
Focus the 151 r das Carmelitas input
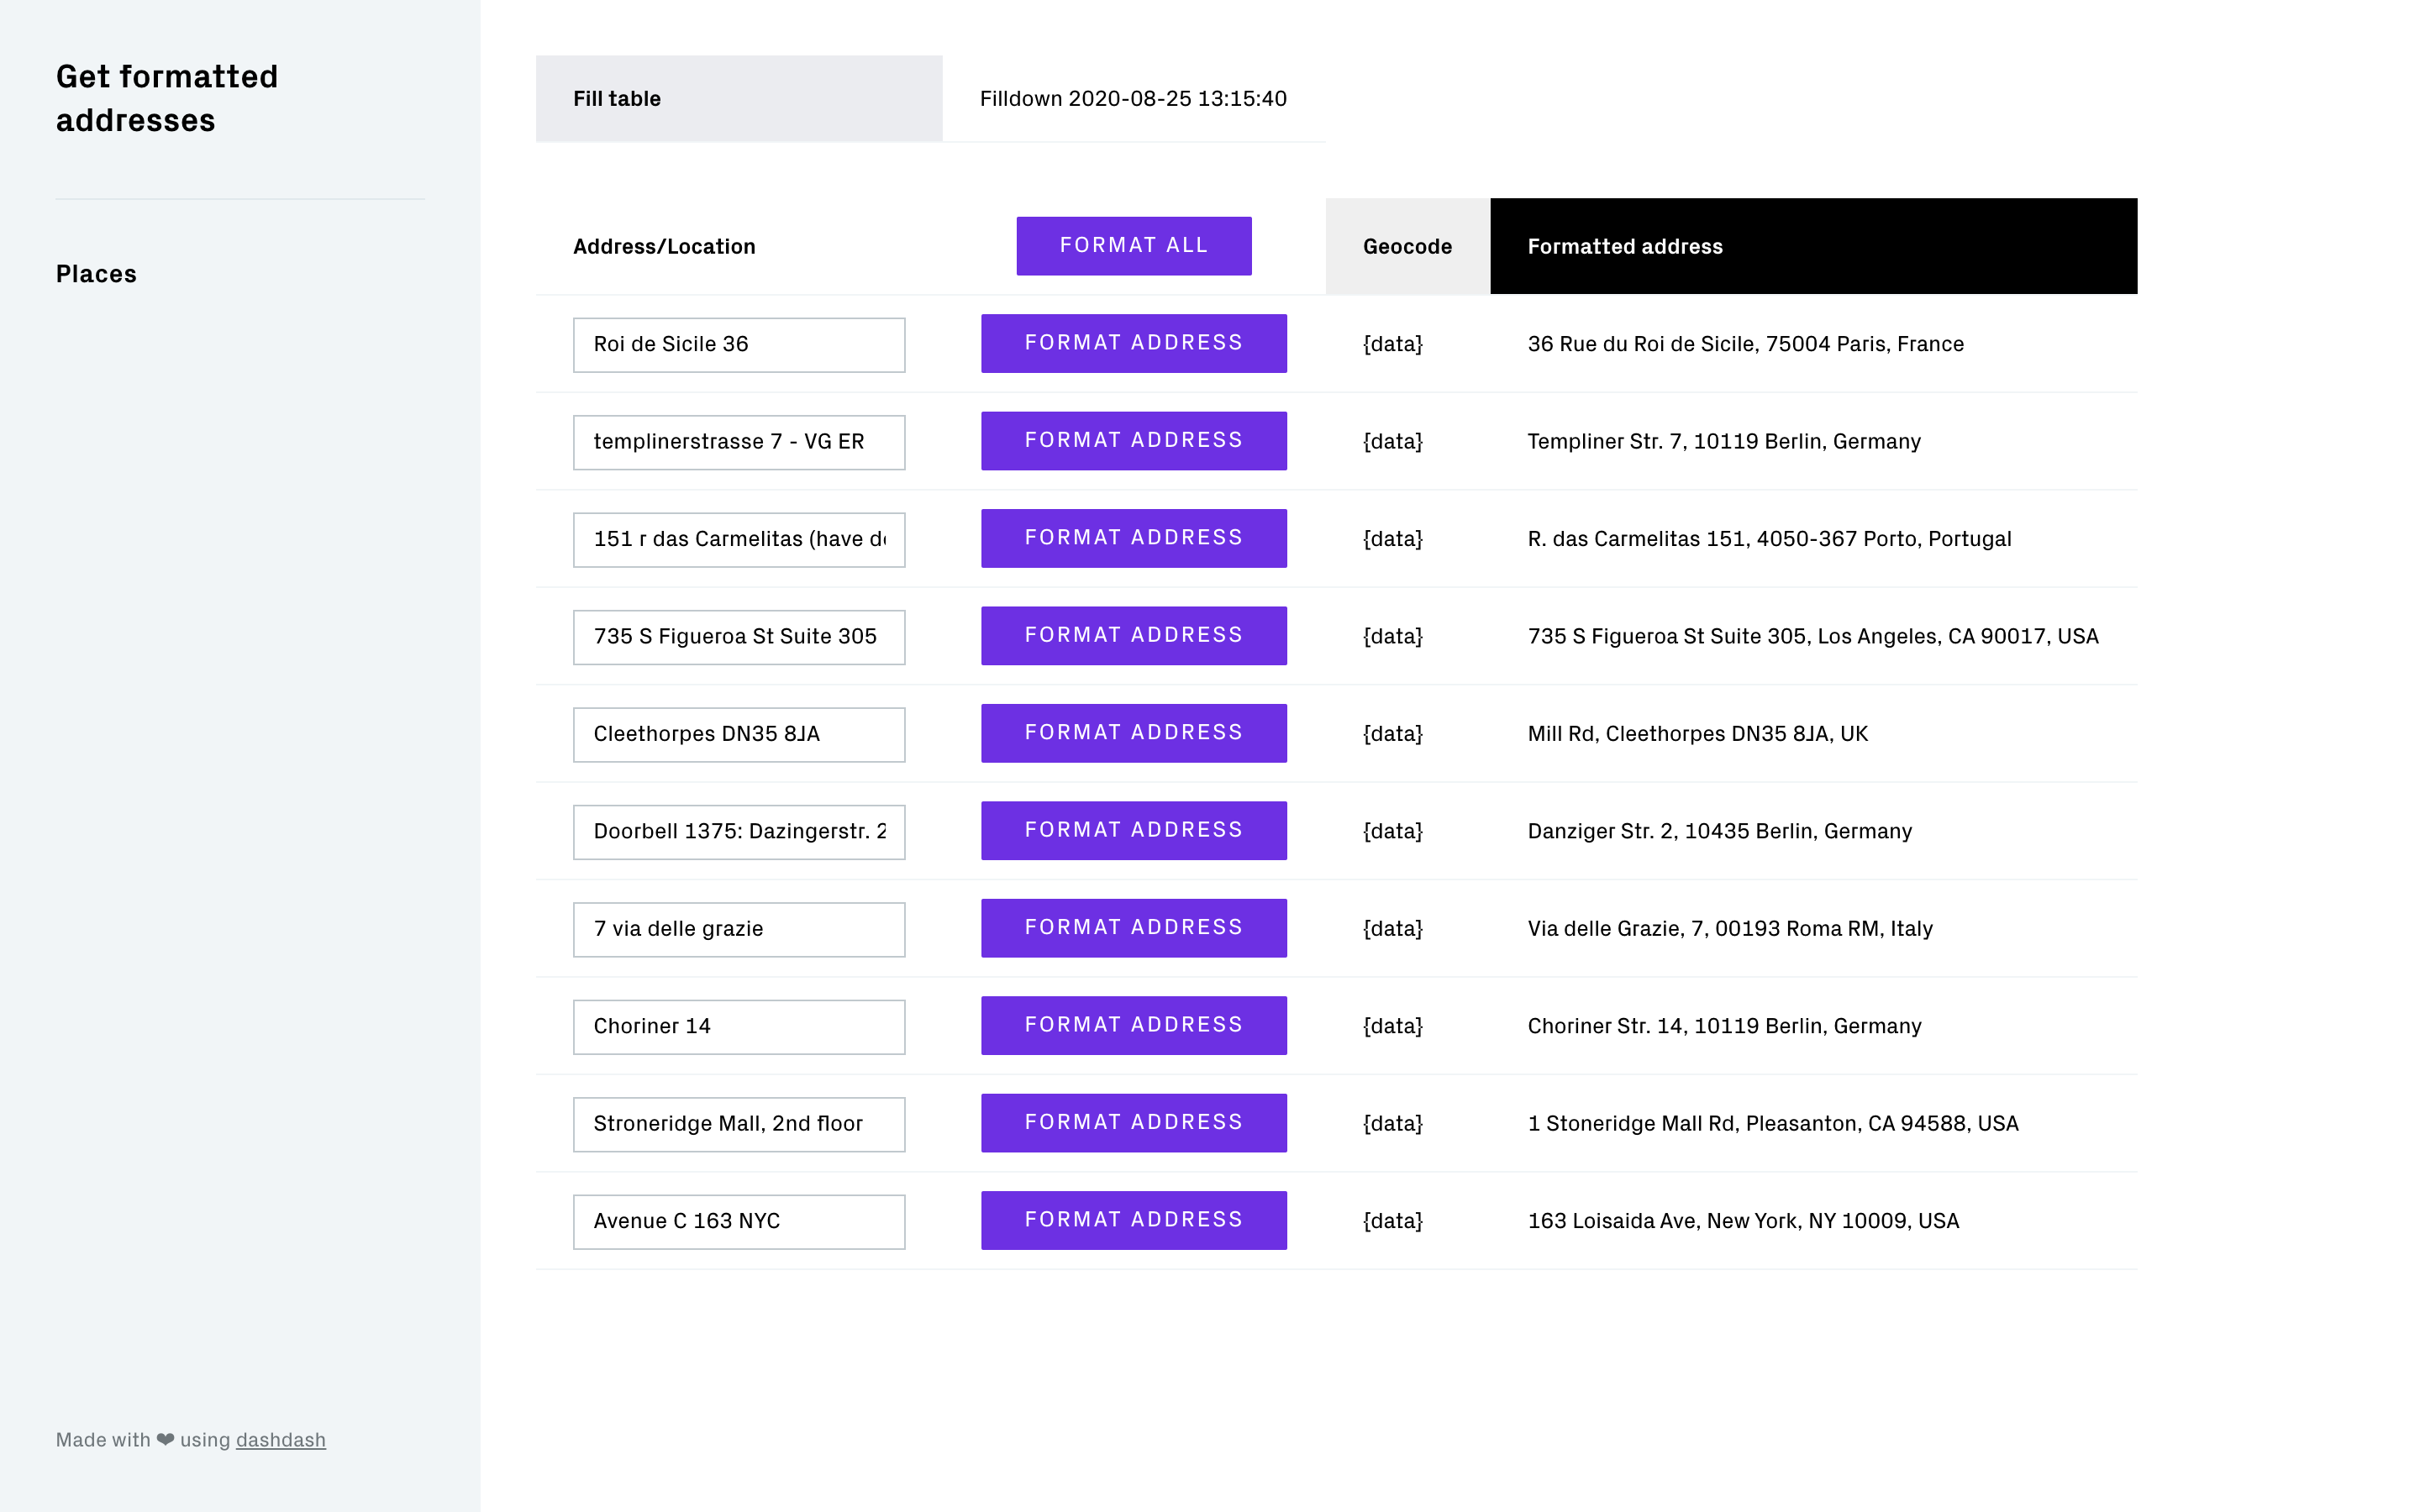click(739, 540)
